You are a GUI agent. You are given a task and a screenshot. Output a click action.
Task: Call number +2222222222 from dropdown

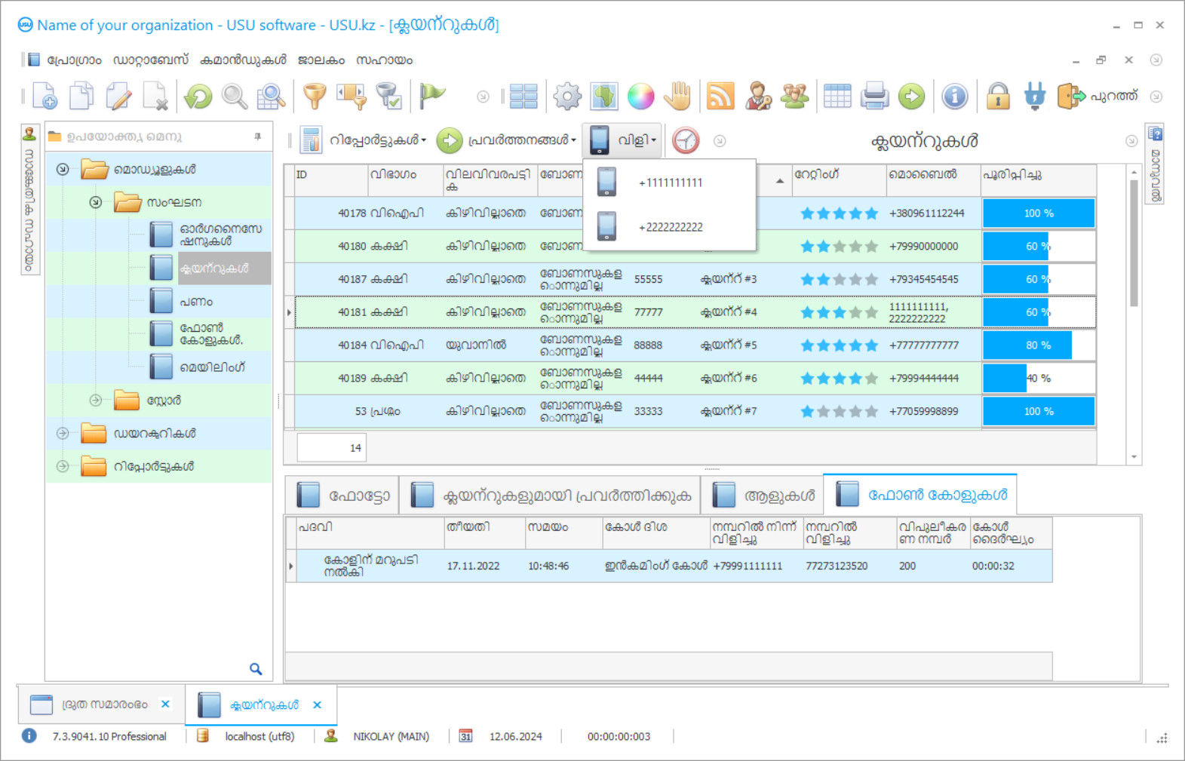[x=669, y=226]
